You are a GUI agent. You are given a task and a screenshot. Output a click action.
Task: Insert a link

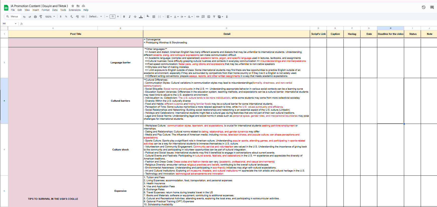[x=198, y=17]
